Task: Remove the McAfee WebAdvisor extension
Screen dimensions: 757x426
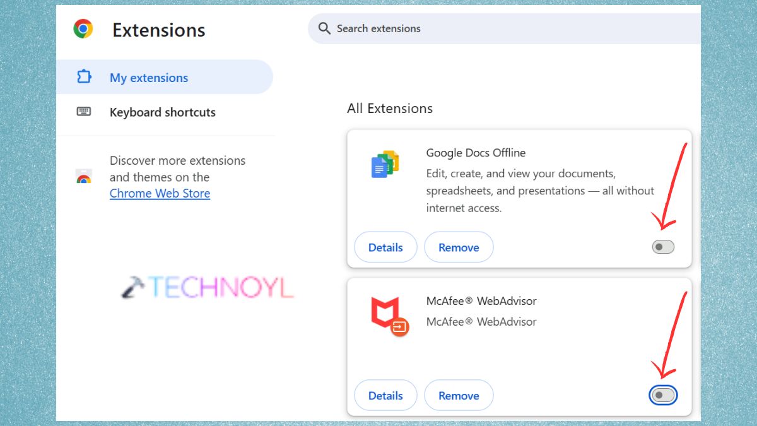Action: pos(459,396)
